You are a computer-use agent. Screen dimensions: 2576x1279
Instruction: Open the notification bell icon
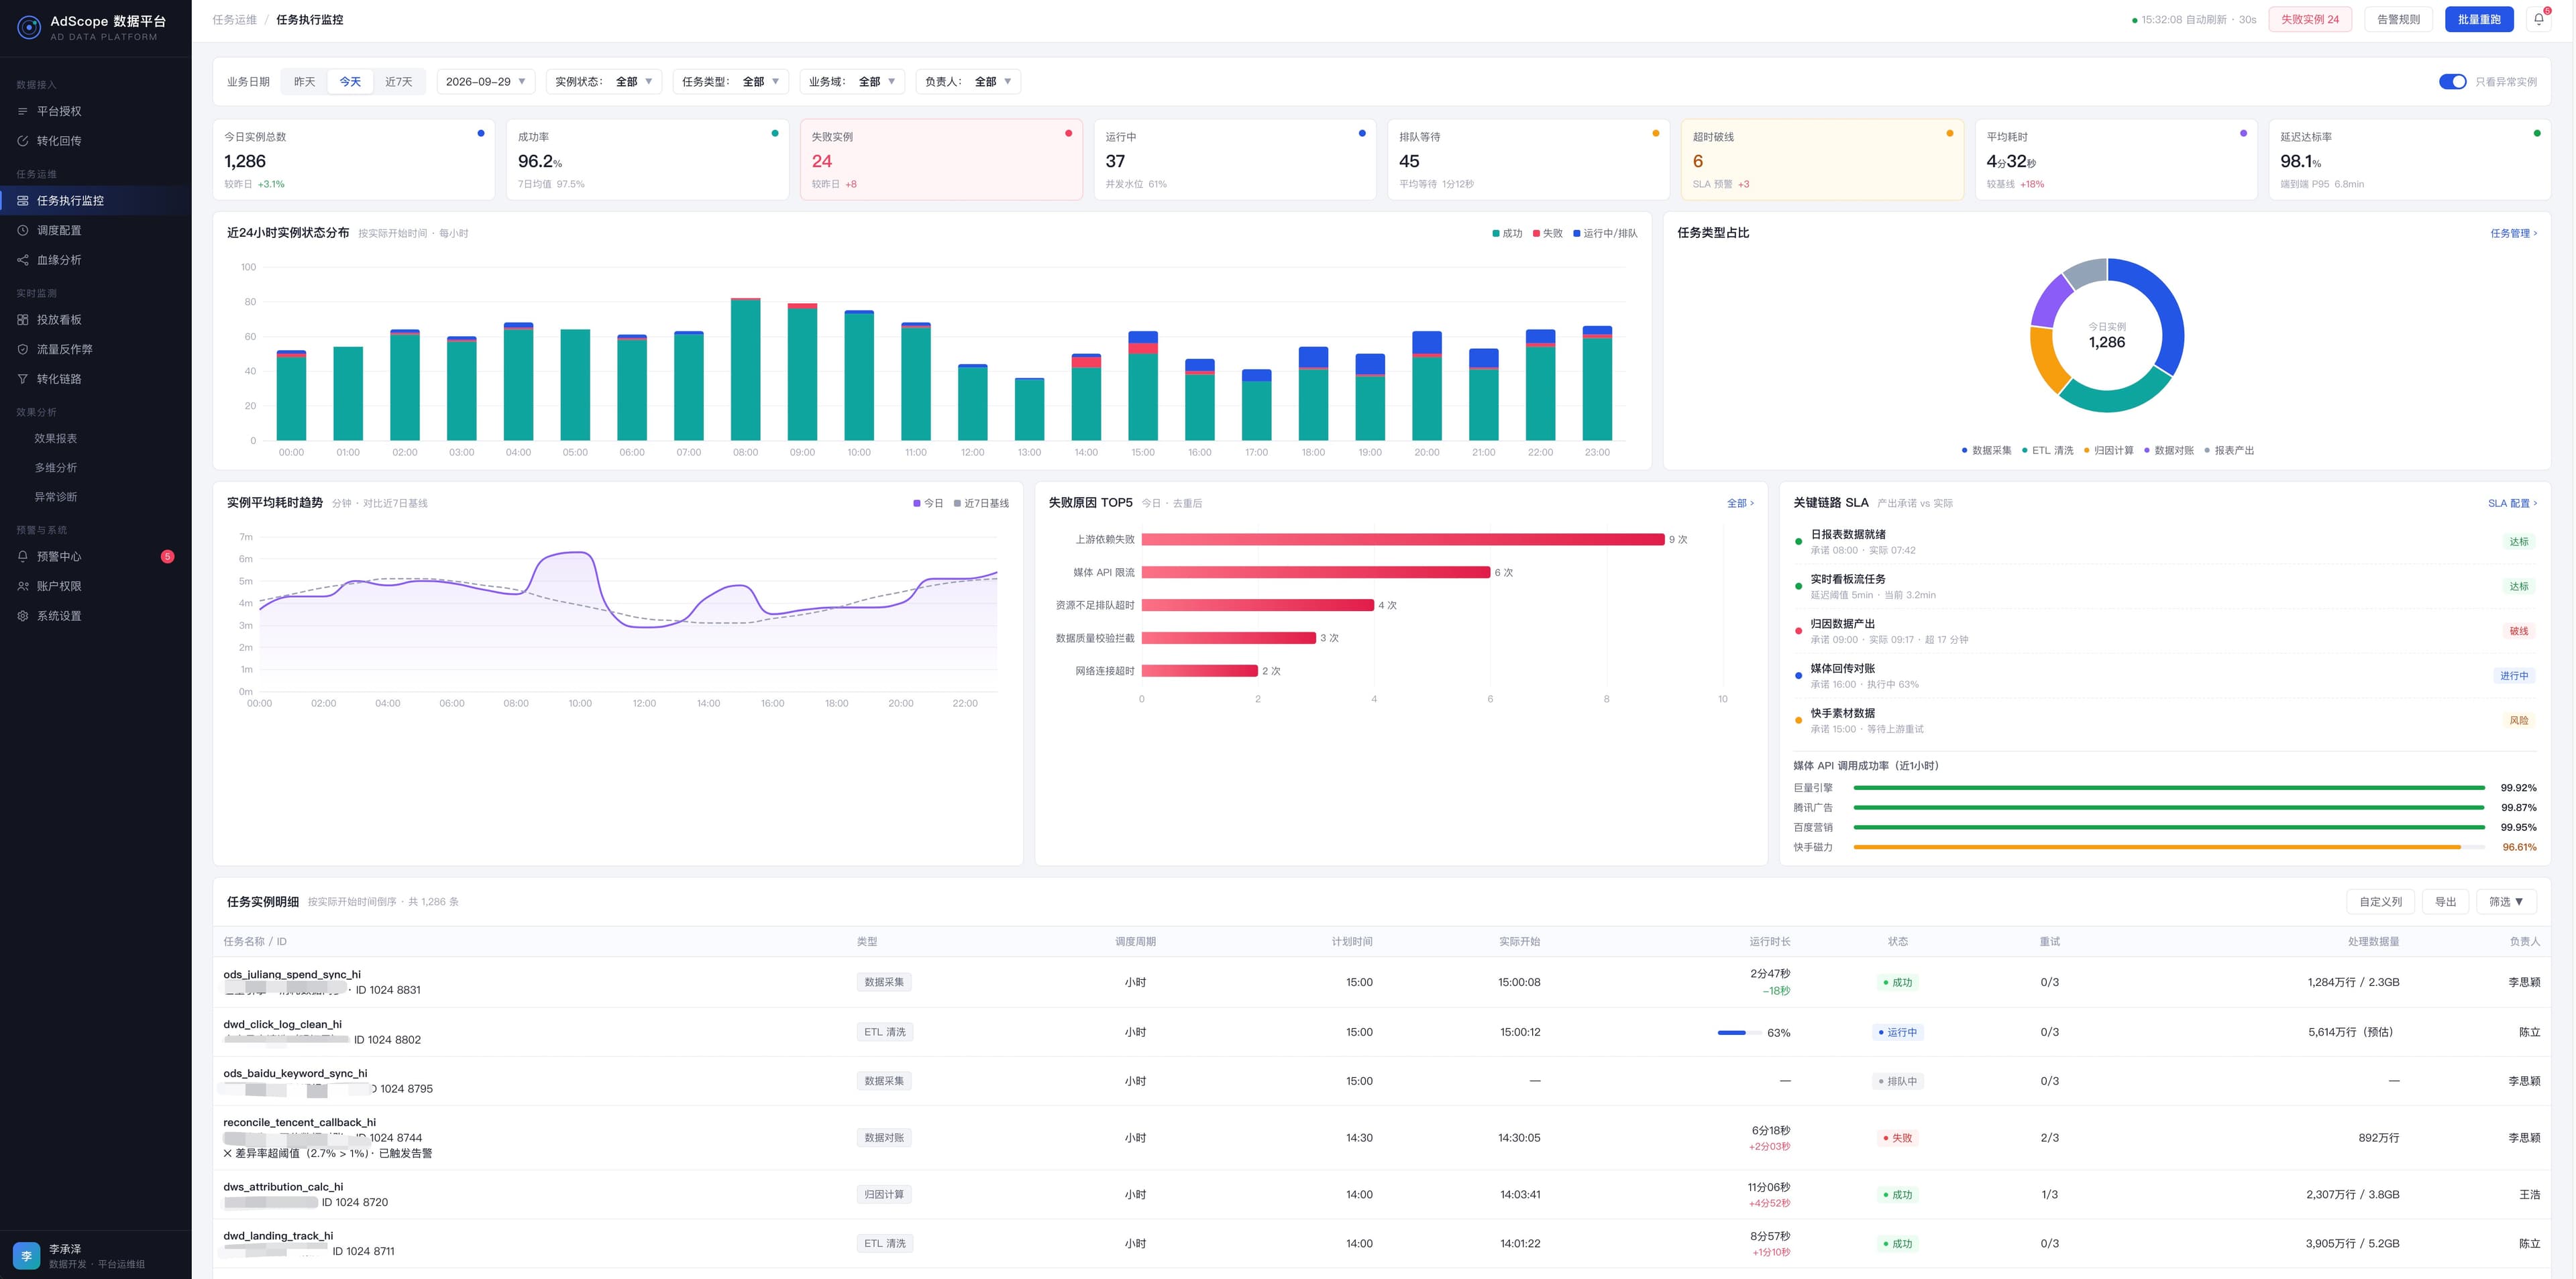(2538, 19)
